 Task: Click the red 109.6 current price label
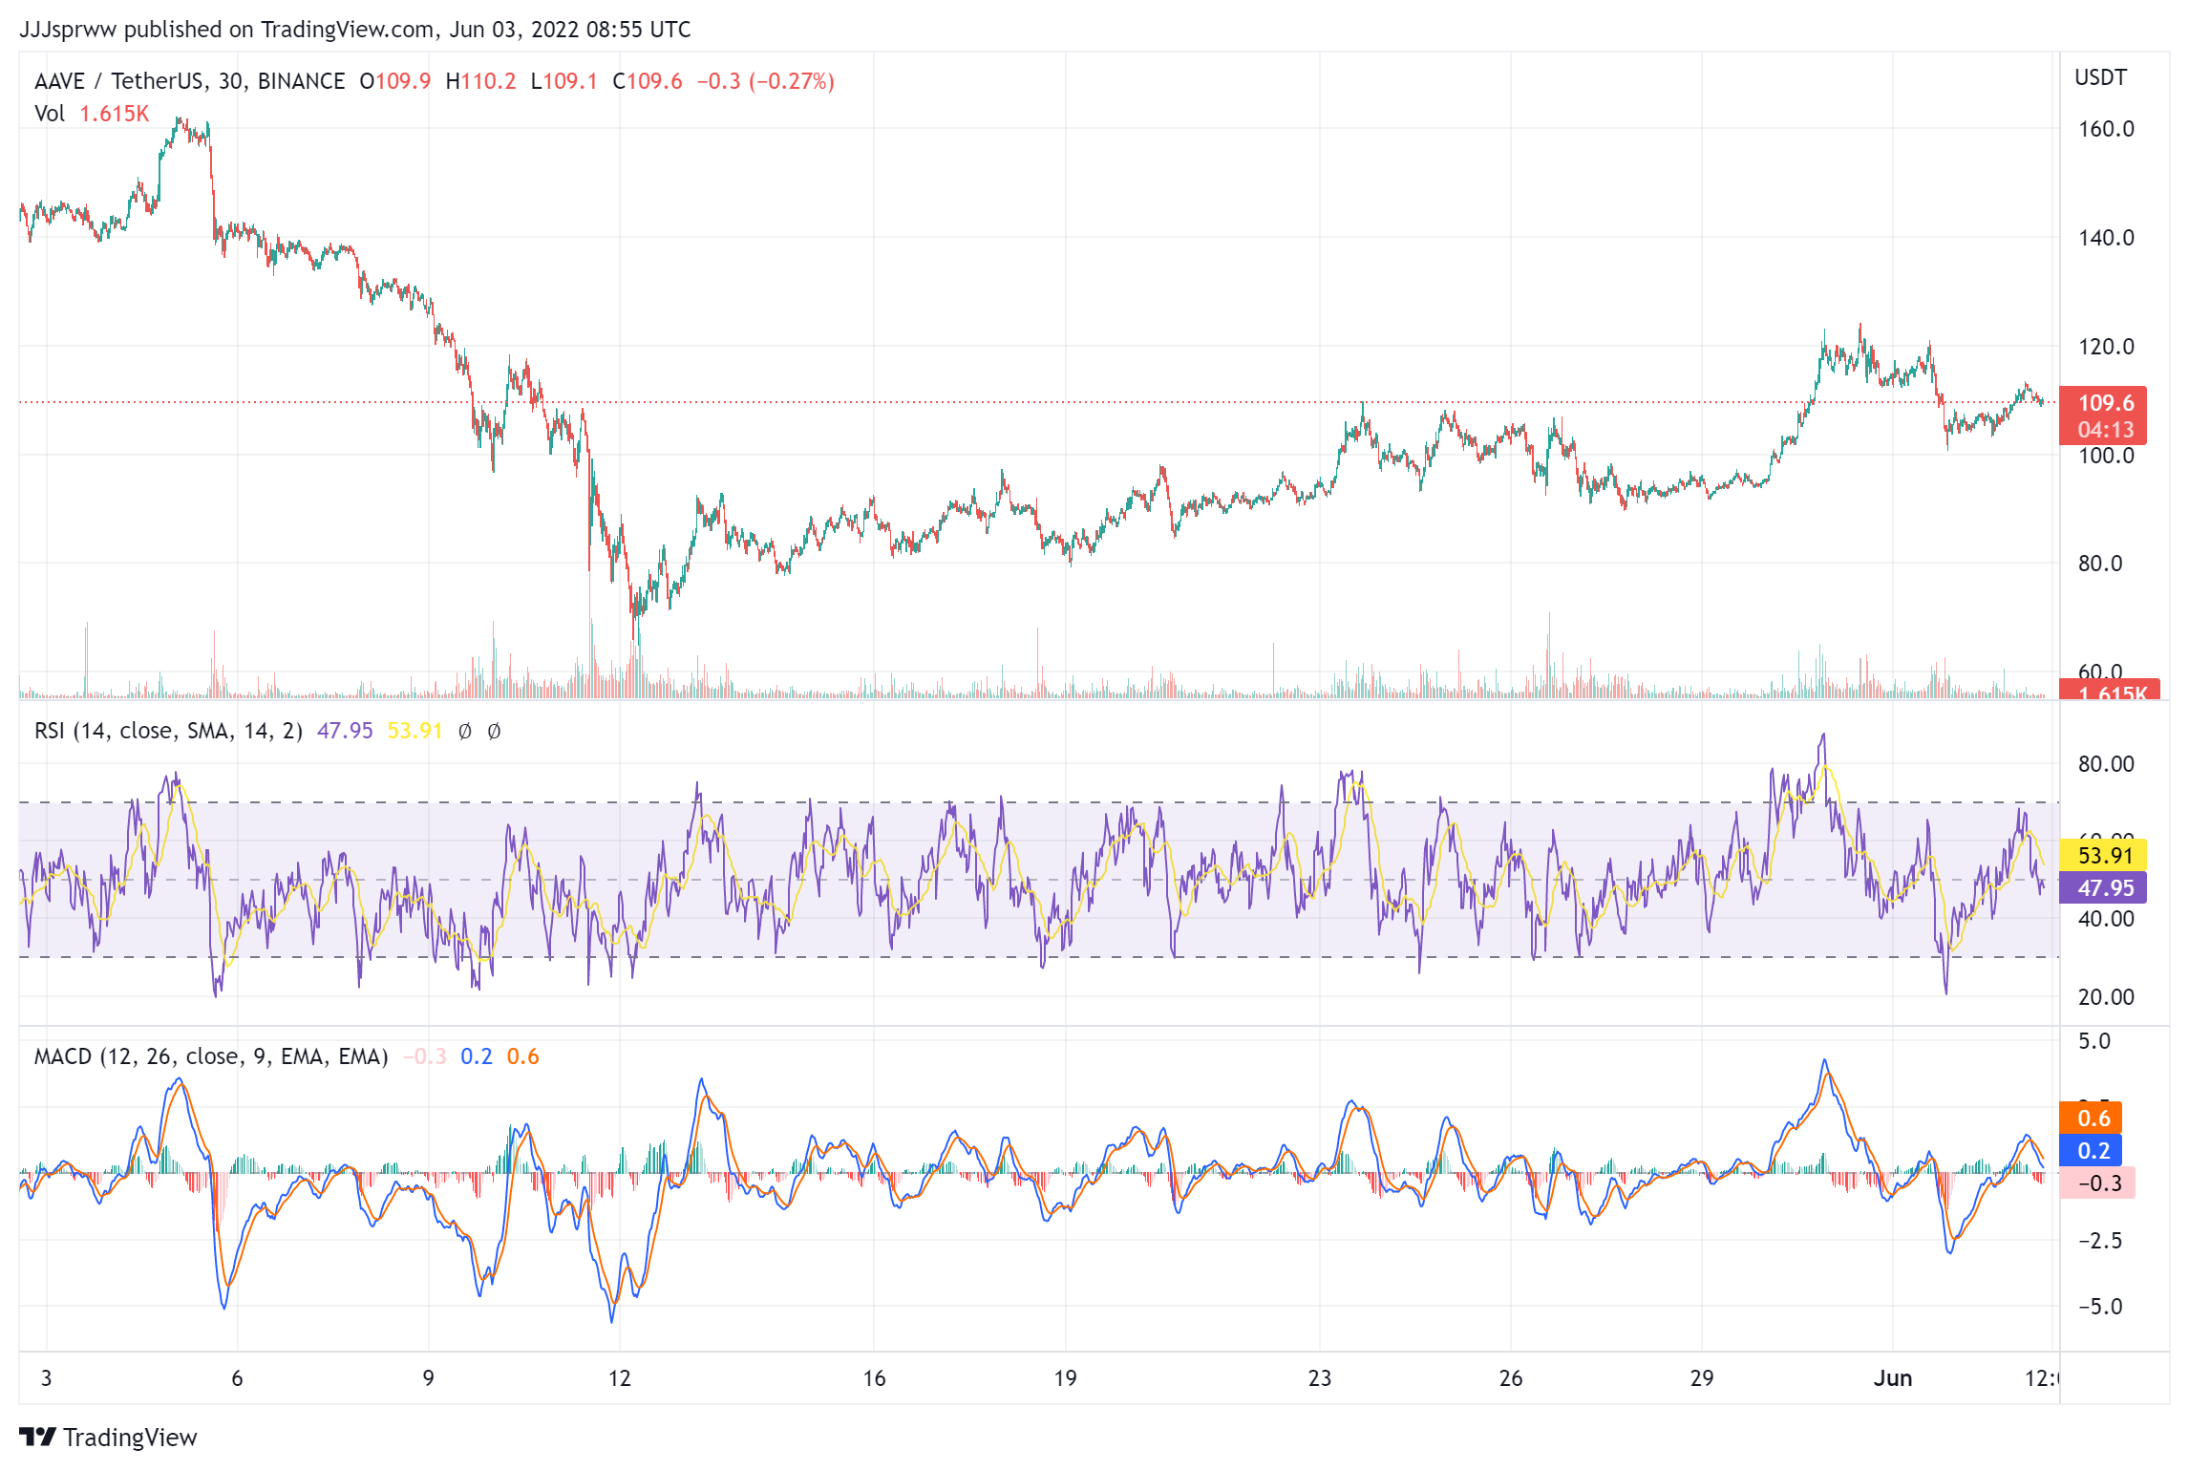point(2104,402)
